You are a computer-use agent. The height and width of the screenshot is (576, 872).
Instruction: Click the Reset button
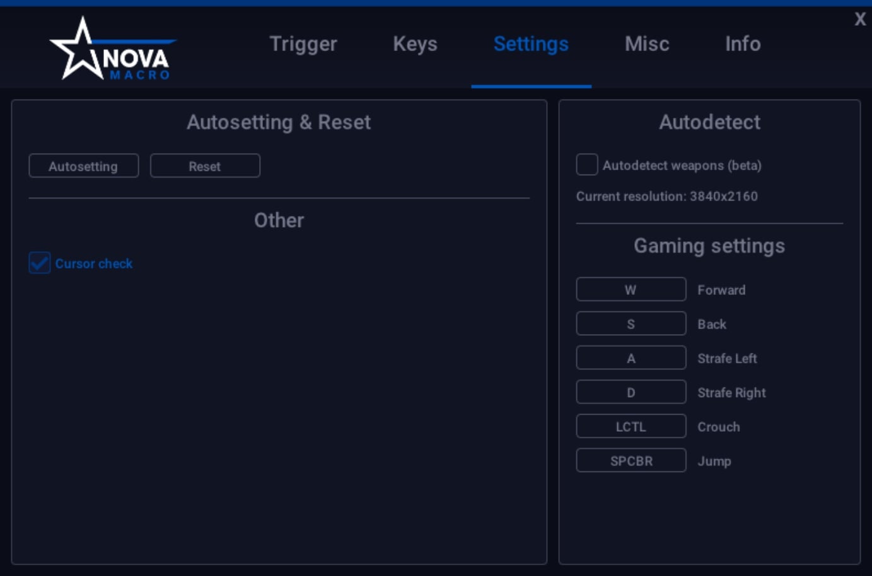click(205, 166)
